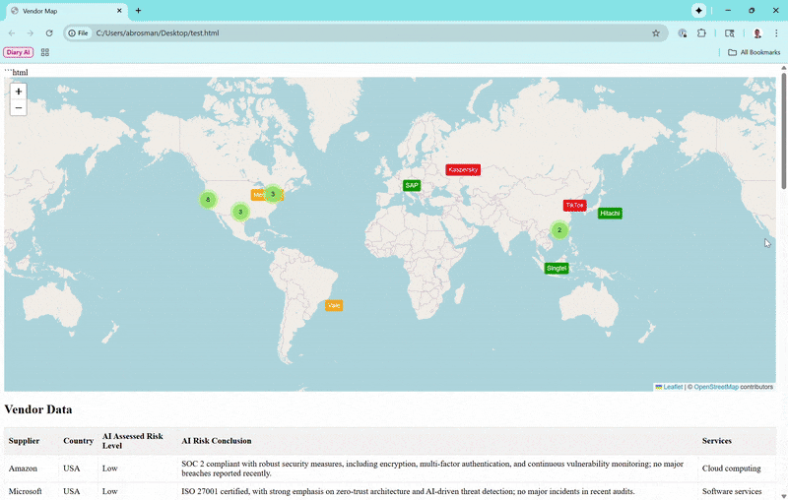
Task: Click the page vertical scrollbar
Action: pyautogui.click(x=783, y=131)
